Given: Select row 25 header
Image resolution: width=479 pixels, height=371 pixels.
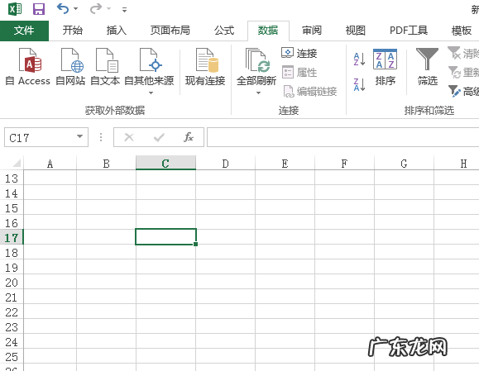Looking at the screenshot, I should 12,356.
